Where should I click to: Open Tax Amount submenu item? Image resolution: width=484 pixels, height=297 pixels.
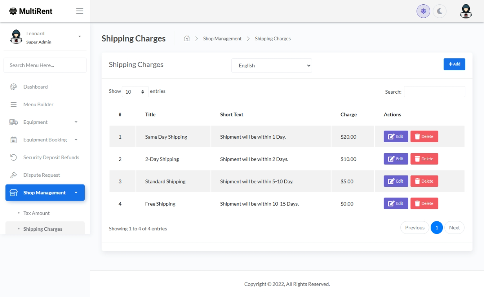(36, 213)
